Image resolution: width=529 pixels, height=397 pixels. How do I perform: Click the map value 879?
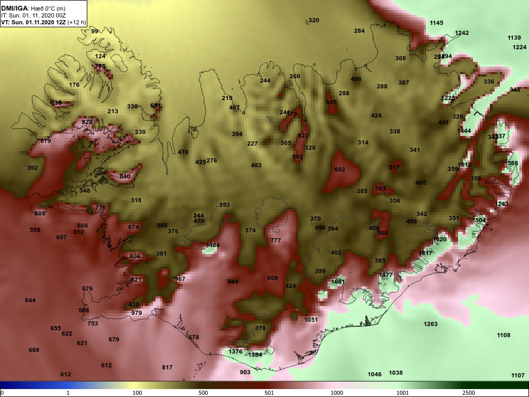click(45, 141)
